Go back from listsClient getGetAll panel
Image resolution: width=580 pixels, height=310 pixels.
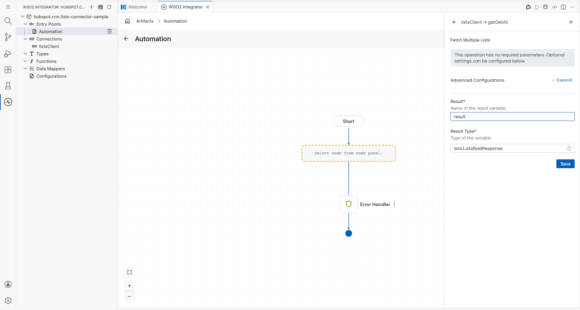point(454,22)
